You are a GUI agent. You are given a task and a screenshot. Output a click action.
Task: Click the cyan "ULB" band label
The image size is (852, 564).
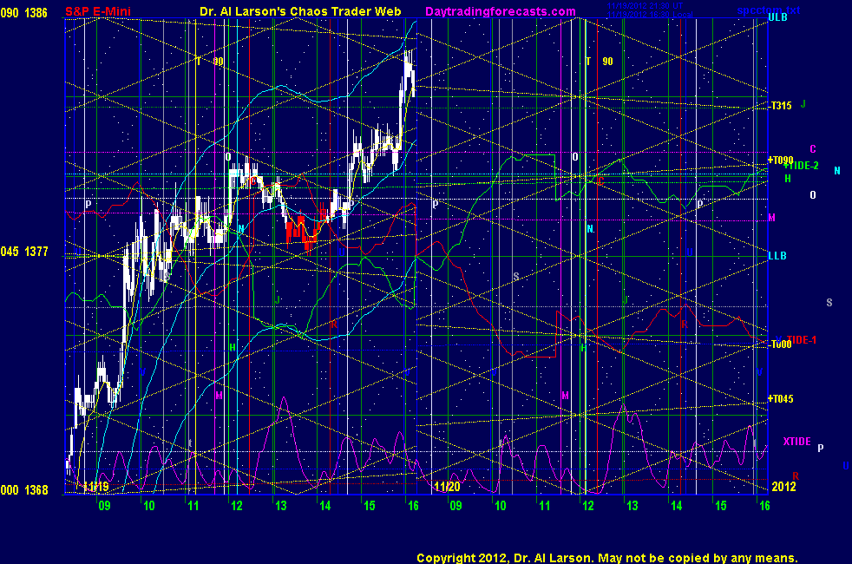tap(777, 17)
